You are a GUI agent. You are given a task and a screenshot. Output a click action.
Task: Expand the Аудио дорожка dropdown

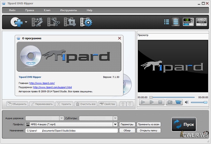tap(62, 118)
